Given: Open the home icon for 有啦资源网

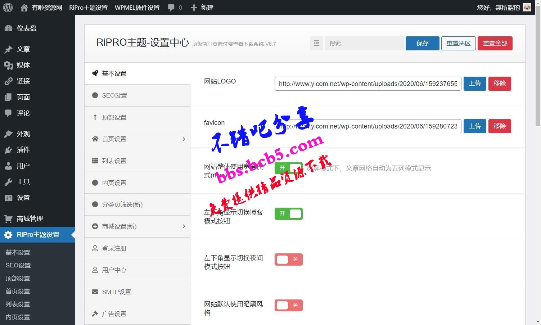Looking at the screenshot, I should click(24, 8).
